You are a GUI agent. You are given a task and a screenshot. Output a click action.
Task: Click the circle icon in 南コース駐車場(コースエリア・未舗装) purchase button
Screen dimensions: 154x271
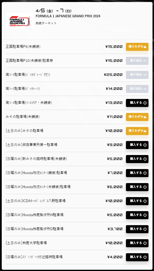point(145,103)
